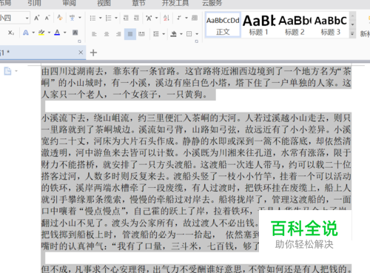Click the page icon left of document
Image resolution: width=370 pixels, height=273 pixels.
pyautogui.click(x=7, y=71)
